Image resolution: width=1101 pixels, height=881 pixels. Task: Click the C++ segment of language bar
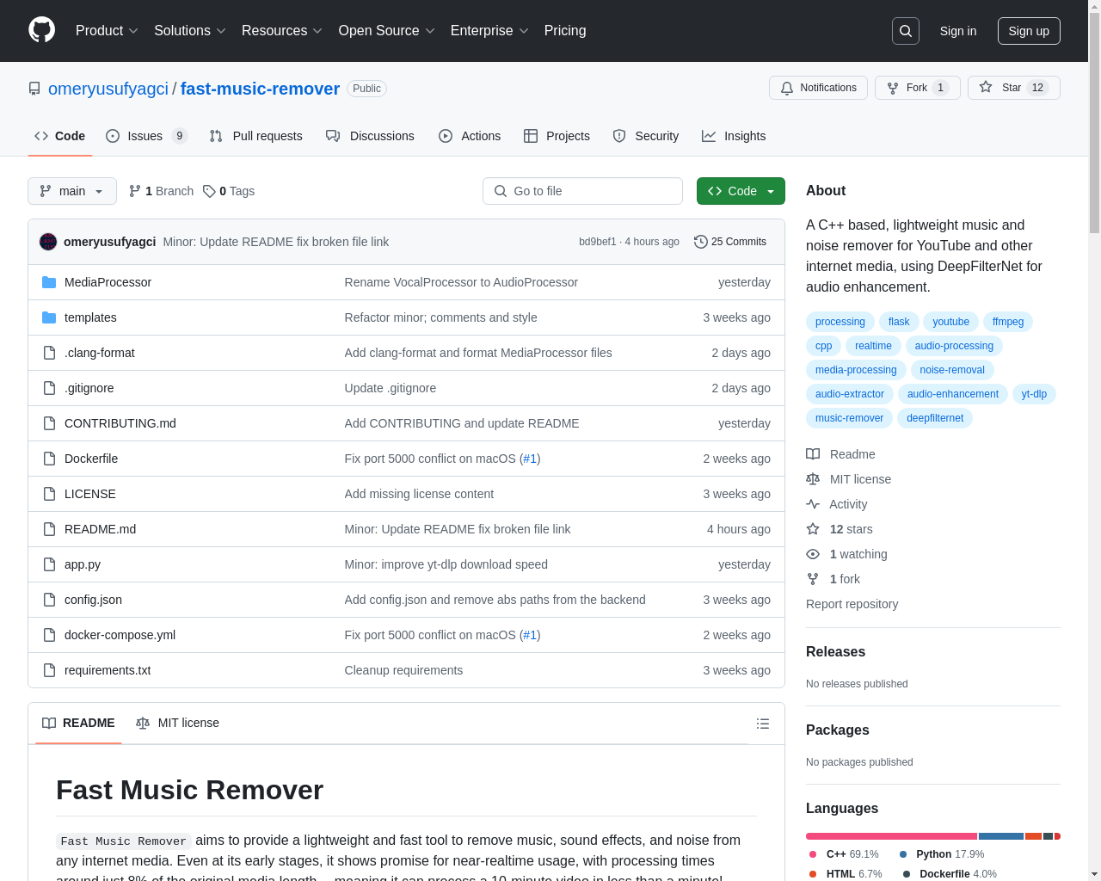pos(891,836)
